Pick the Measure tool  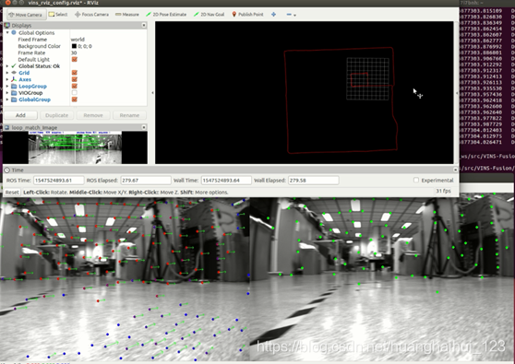pos(127,15)
